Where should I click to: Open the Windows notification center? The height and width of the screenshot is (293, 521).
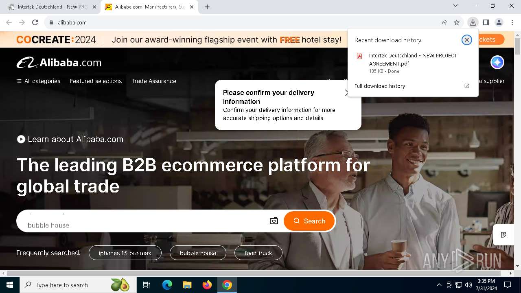point(508,285)
